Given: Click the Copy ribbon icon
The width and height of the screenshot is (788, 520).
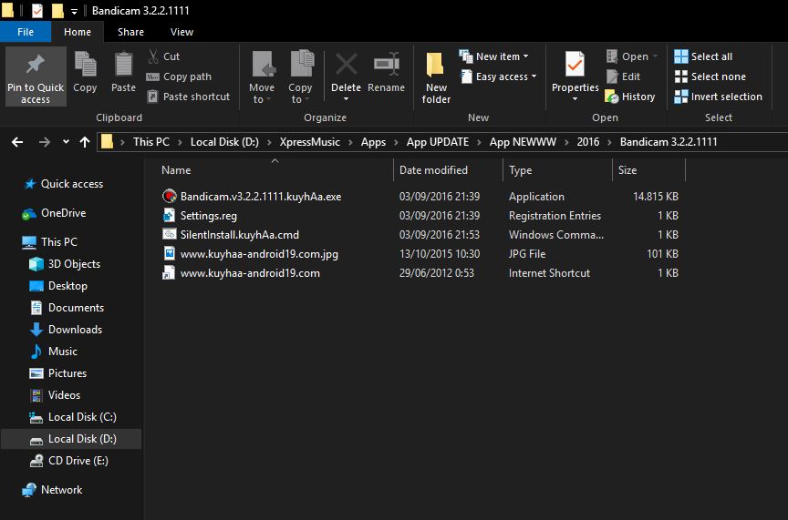Looking at the screenshot, I should tap(85, 65).
